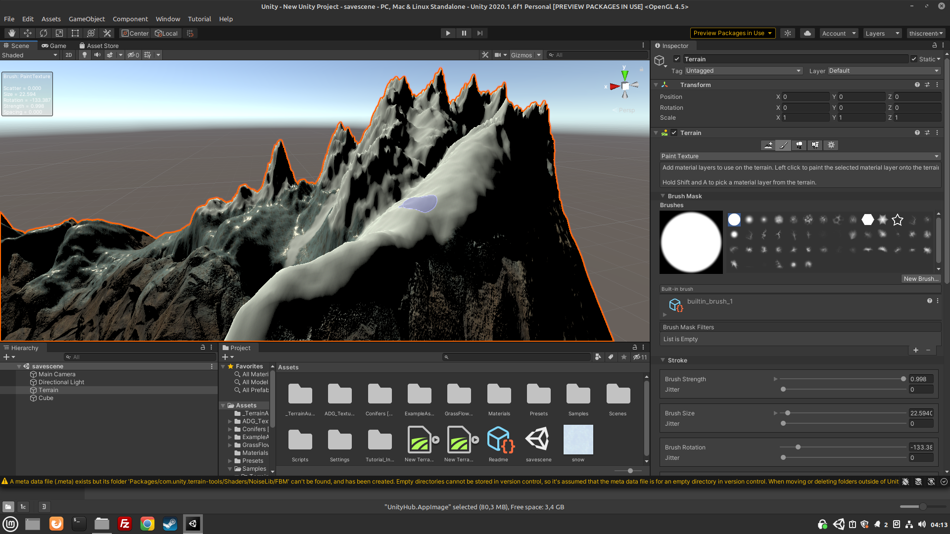Lock the Inspector panel
950x534 pixels.
tap(935, 45)
